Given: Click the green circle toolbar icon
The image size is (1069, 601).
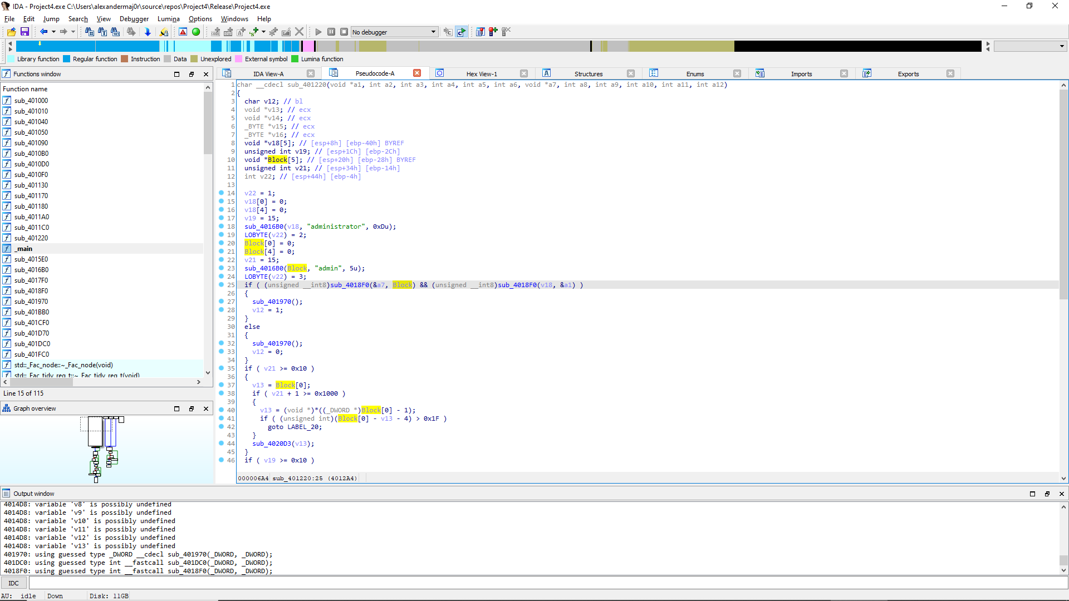Looking at the screenshot, I should (196, 32).
